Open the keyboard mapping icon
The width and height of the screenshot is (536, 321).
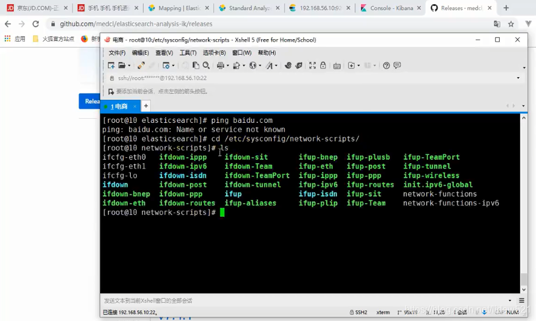[x=336, y=66]
